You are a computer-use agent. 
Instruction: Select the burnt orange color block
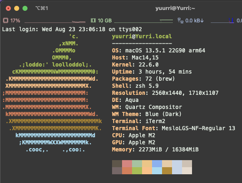point(127,171)
